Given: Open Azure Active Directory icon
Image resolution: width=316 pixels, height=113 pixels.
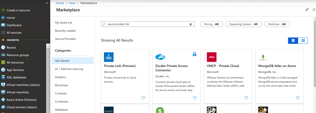Looking at the screenshot, I should [x=3, y=99].
